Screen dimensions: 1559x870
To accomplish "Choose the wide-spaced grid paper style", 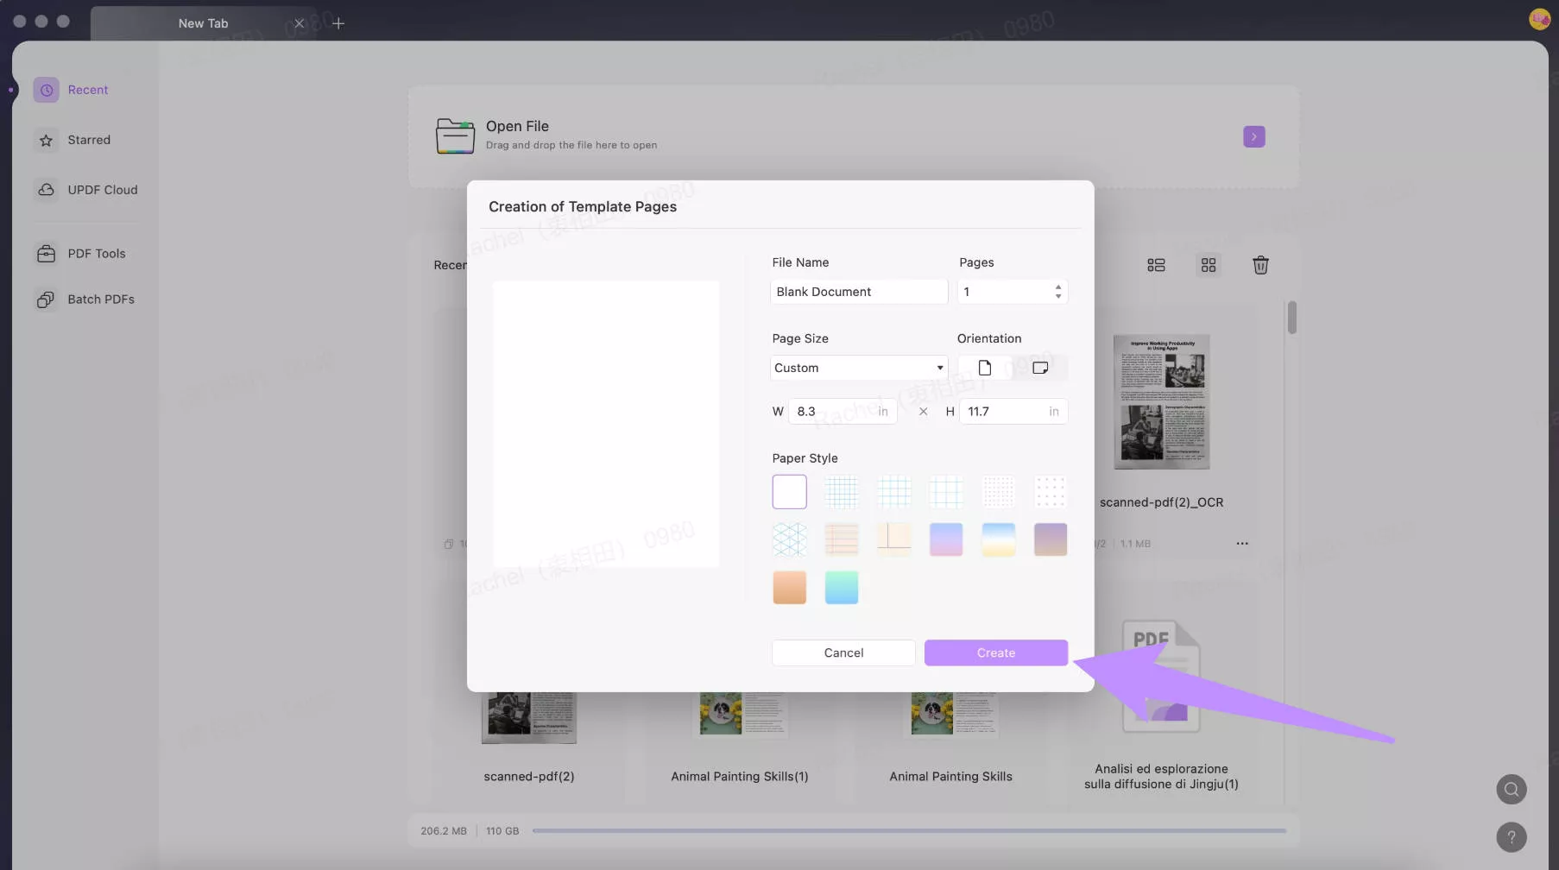I will click(x=946, y=492).
